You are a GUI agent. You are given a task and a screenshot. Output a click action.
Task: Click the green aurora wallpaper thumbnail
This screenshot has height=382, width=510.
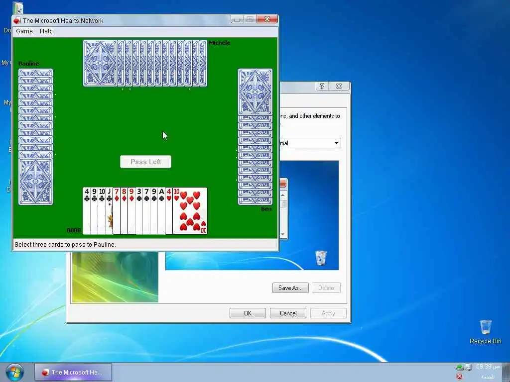[x=115, y=277]
